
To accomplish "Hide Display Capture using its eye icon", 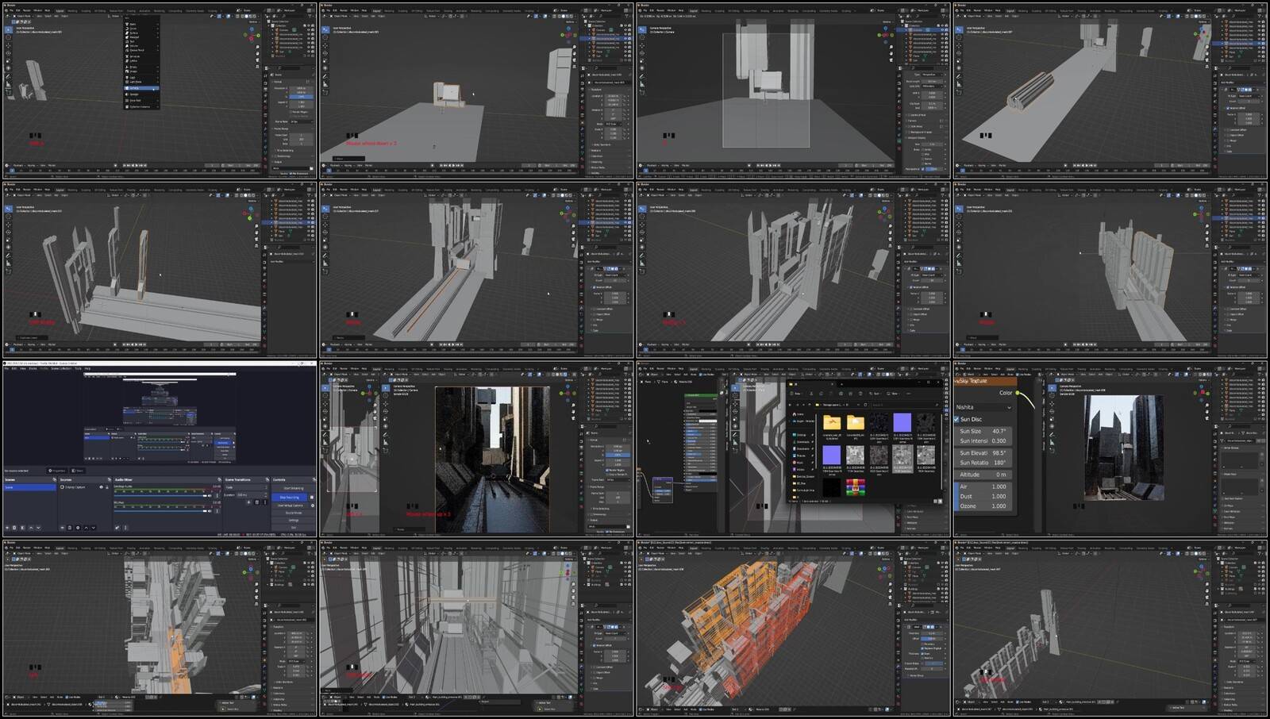I will click(x=101, y=486).
